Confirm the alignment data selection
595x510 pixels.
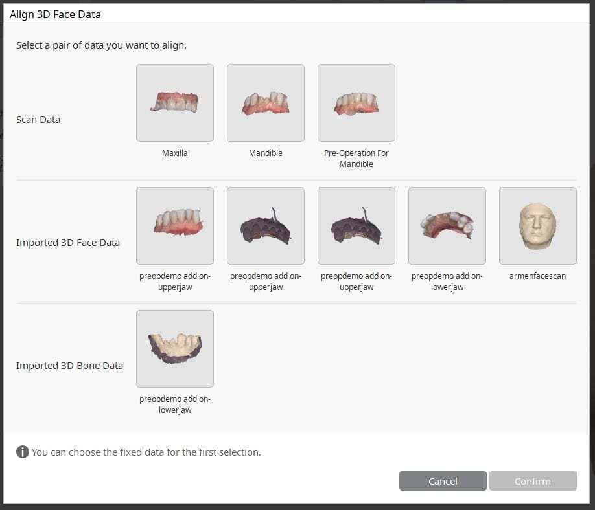point(533,481)
